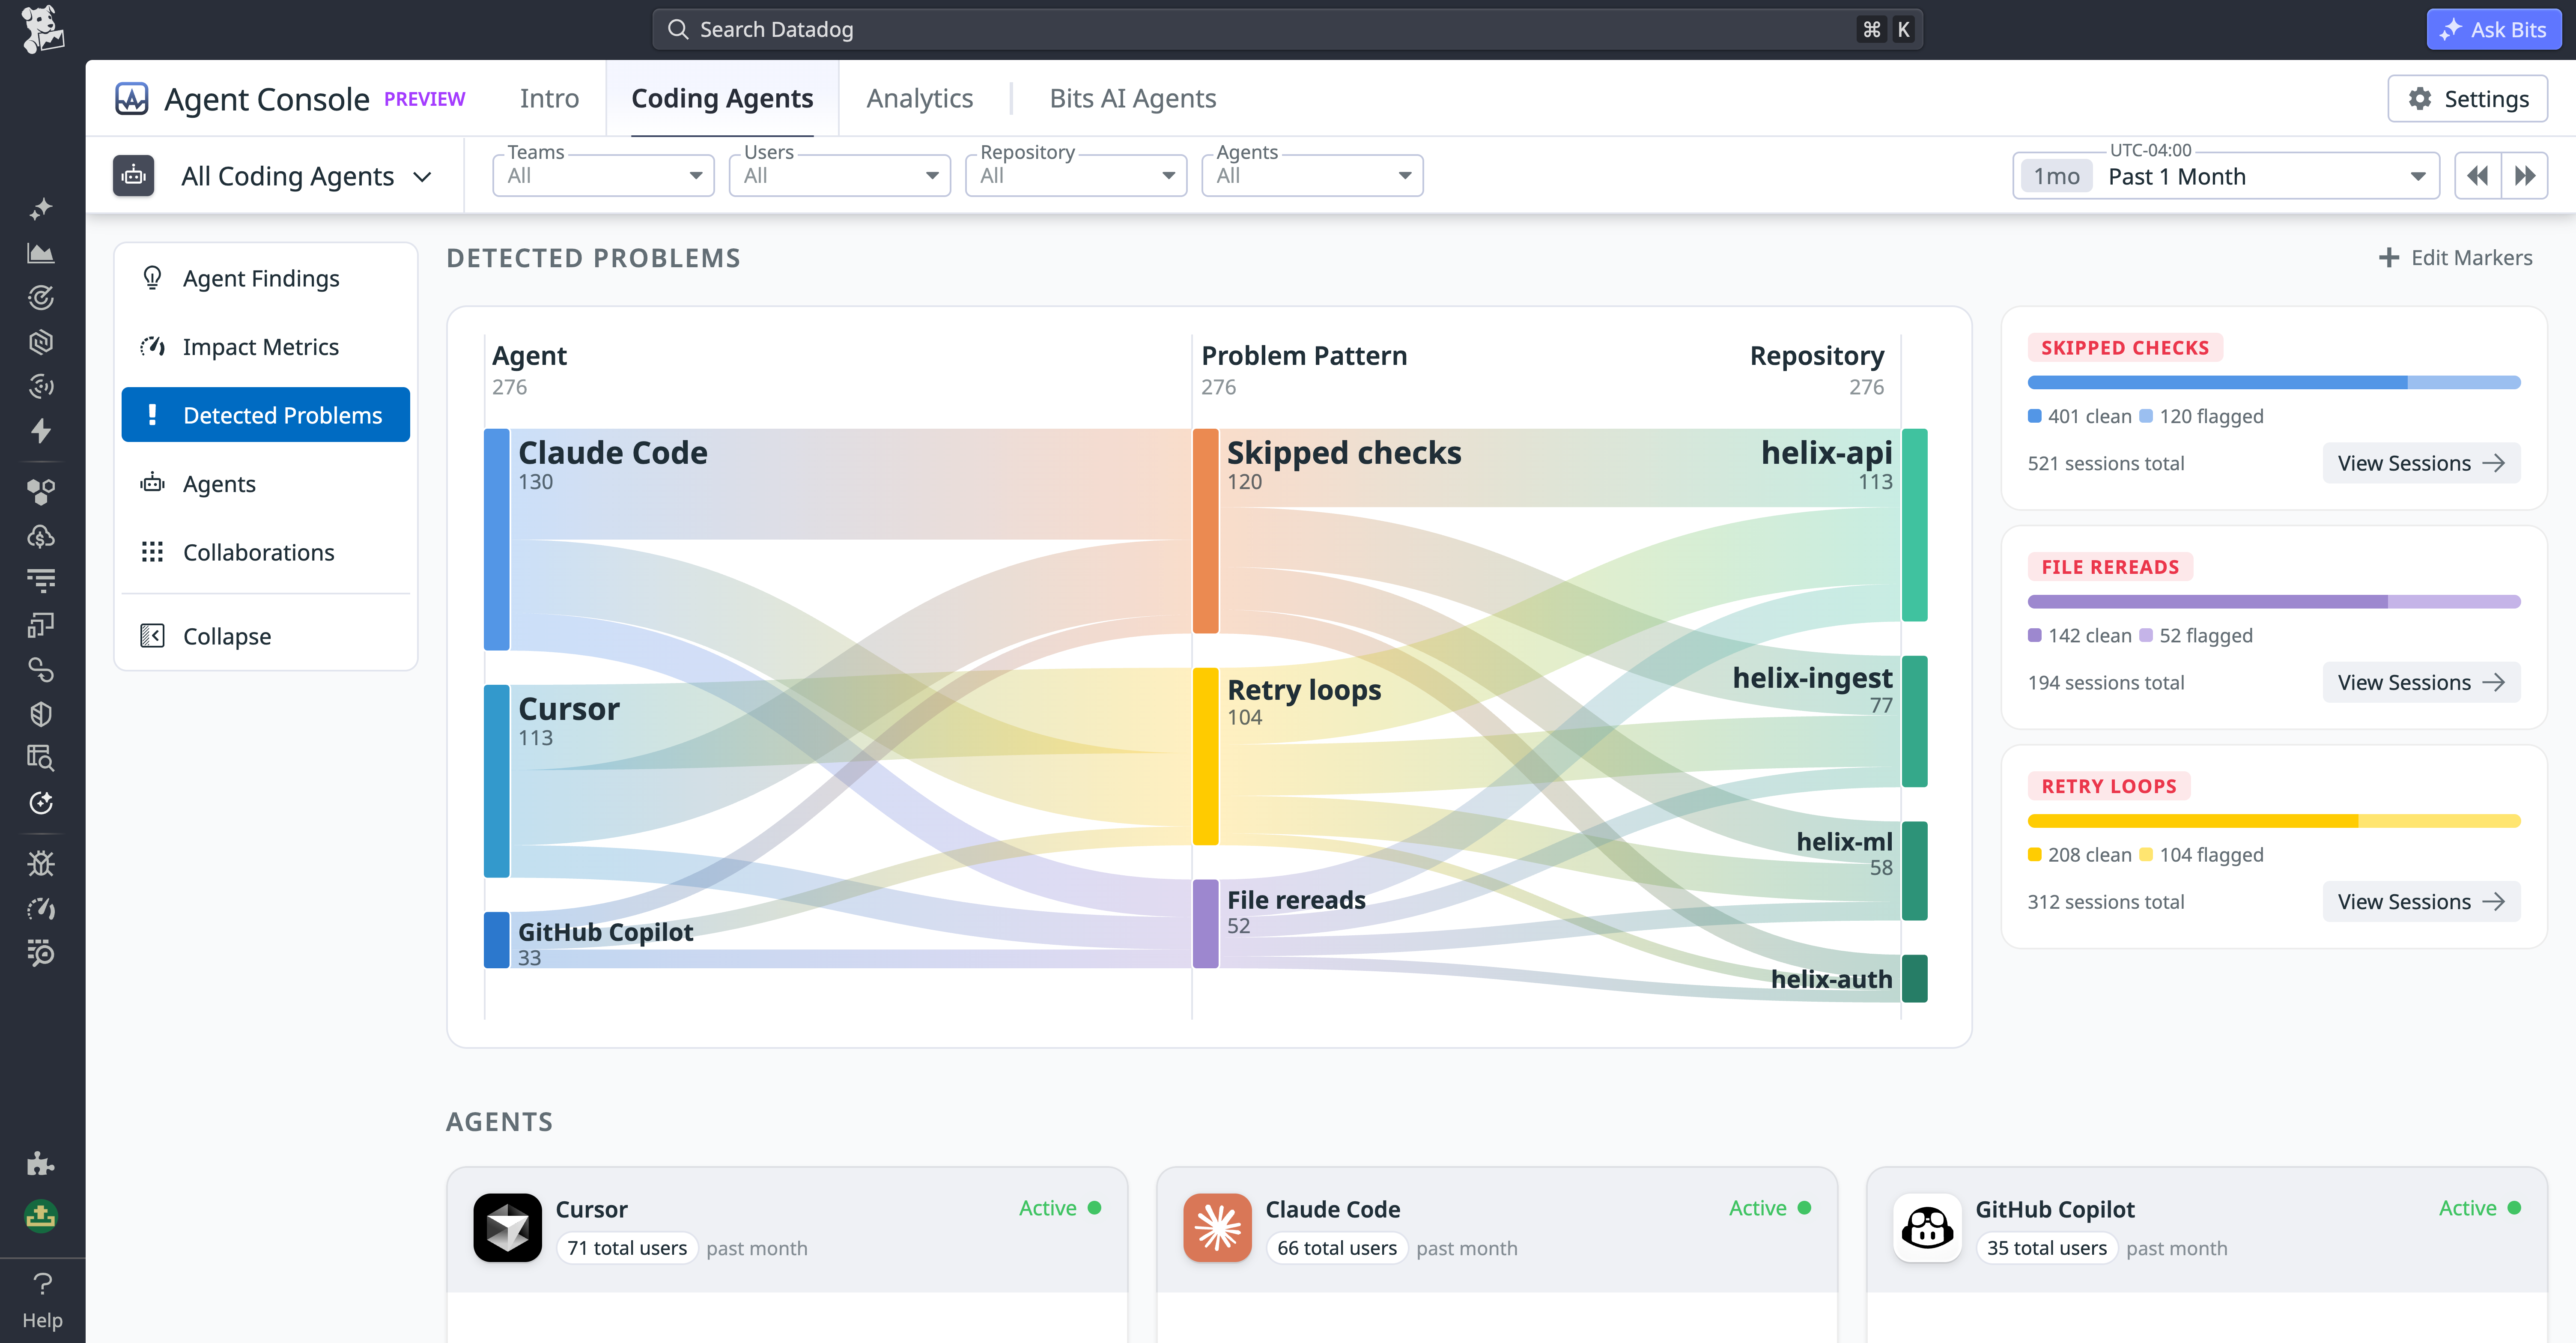View Sessions for Skipped Checks
Screen dimensions: 2576x1343
coord(2421,463)
